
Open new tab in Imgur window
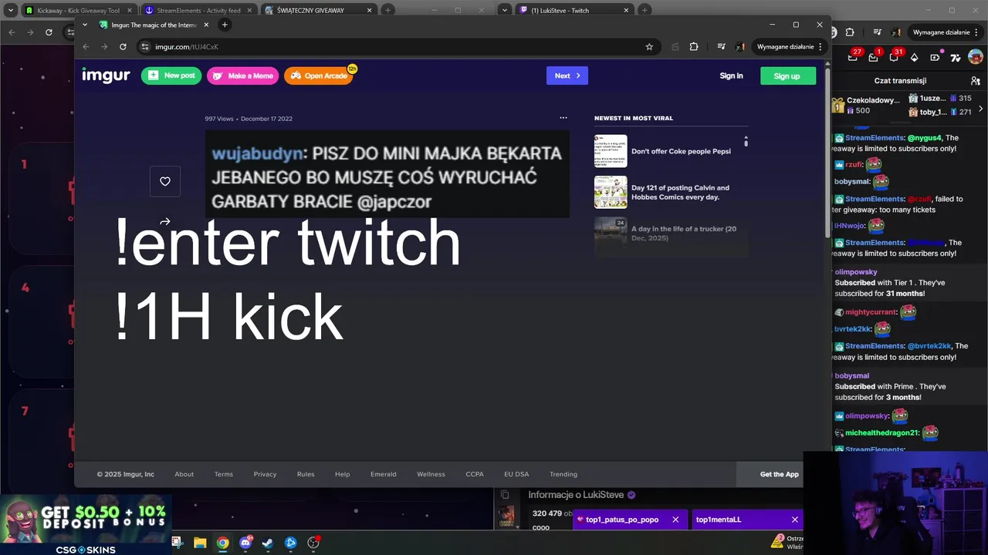click(225, 25)
